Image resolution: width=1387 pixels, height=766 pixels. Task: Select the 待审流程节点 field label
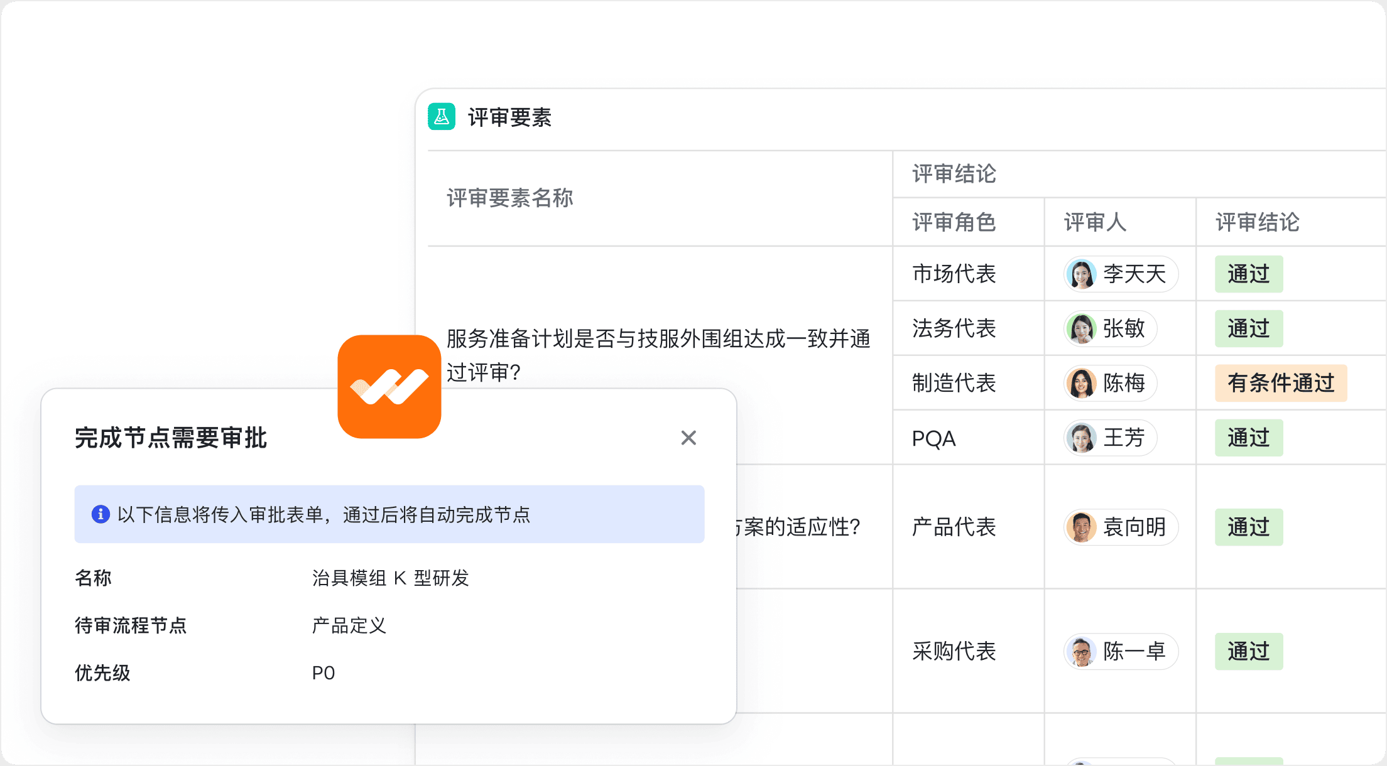131,625
